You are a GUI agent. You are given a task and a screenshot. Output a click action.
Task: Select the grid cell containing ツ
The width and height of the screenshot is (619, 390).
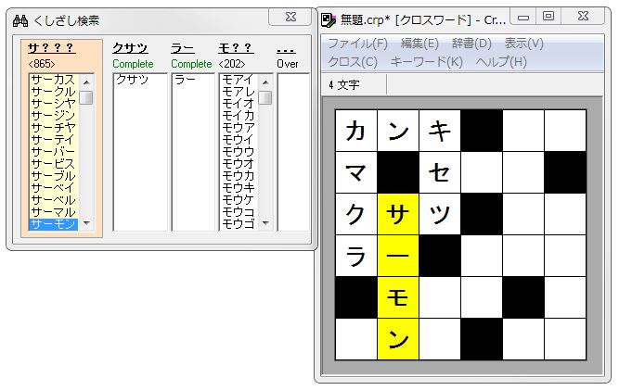(439, 214)
